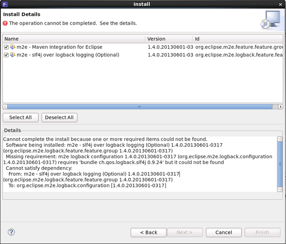Viewport: 286px width, 244px height.
Task: Click the id 'org.eclipse.m2e.feature.feature.grou' cell
Action: [239, 47]
